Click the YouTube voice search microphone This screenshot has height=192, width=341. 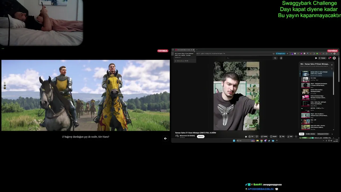(x=281, y=58)
